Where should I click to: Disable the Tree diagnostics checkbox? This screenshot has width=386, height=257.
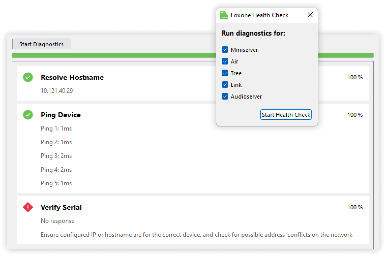(225, 73)
